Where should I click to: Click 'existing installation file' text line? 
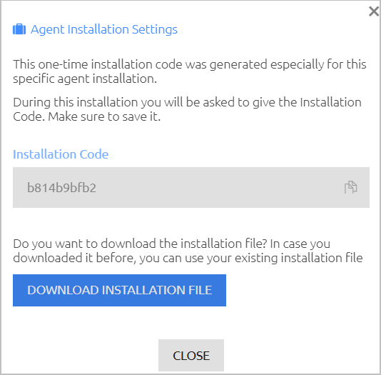(x=188, y=258)
